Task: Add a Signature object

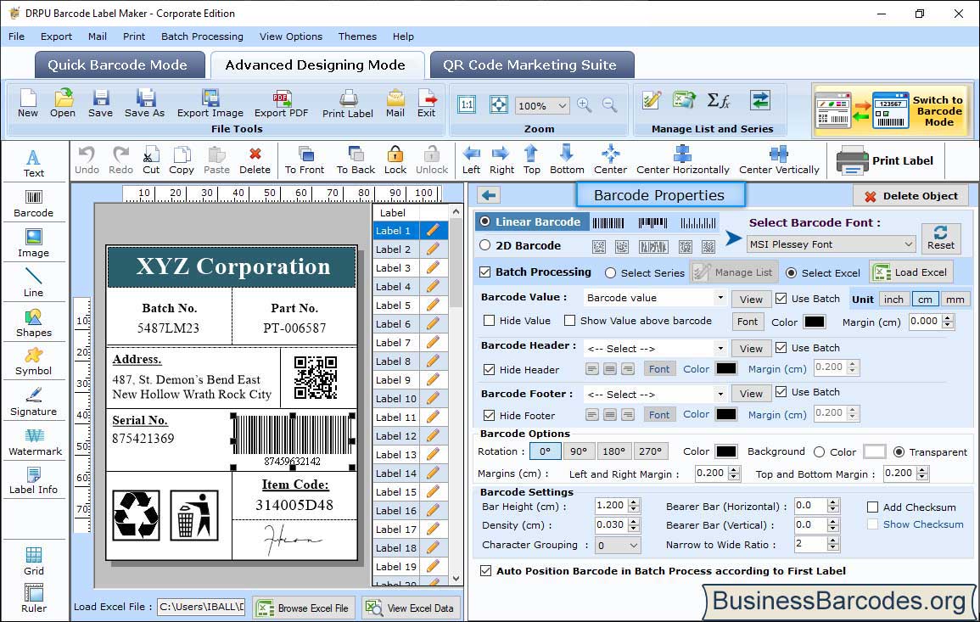Action: click(34, 402)
